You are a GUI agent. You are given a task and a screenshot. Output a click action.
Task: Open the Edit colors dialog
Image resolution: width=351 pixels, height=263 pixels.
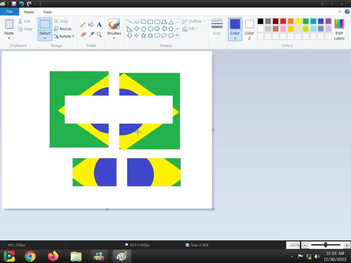(x=339, y=29)
